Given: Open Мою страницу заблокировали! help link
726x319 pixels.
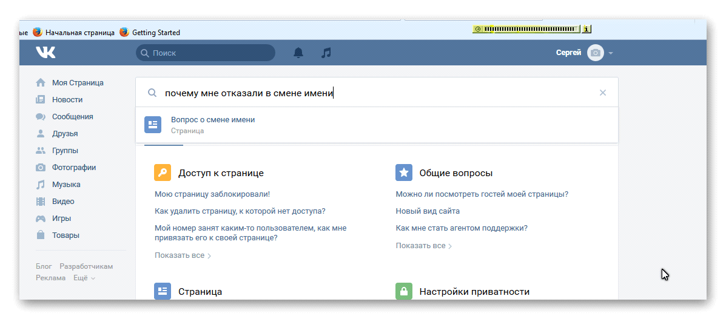Looking at the screenshot, I should pyautogui.click(x=212, y=194).
